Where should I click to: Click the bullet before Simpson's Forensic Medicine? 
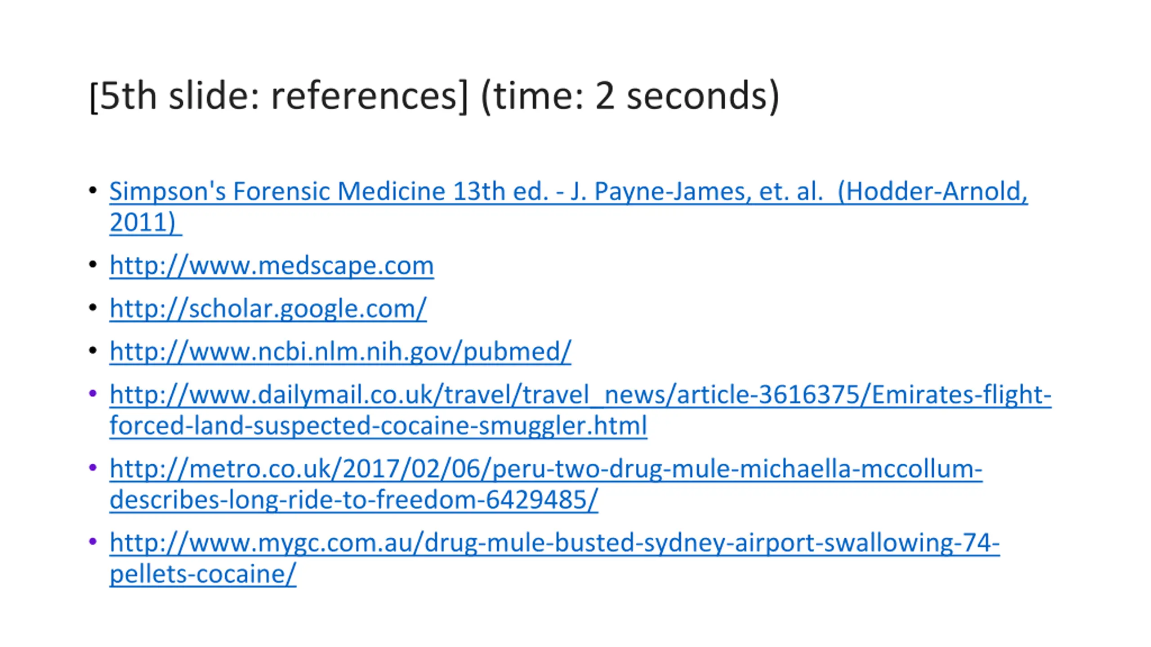click(93, 191)
